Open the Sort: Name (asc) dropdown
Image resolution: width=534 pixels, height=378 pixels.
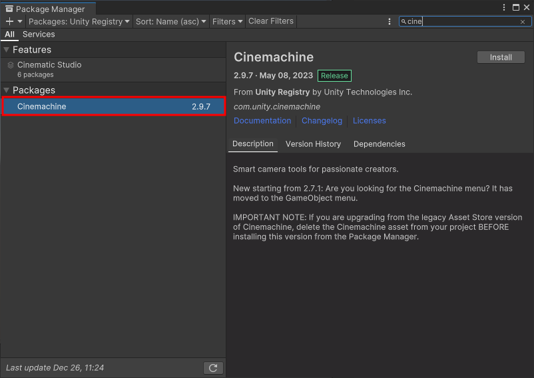170,21
